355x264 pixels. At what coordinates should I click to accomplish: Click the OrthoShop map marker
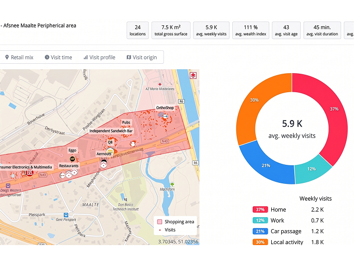click(x=165, y=117)
